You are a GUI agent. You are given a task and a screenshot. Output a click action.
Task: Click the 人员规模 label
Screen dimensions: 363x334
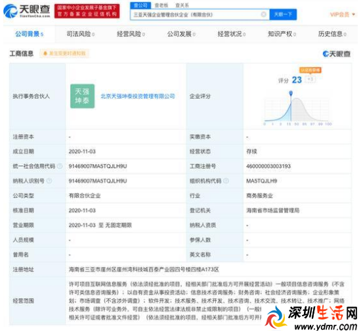[23, 240]
